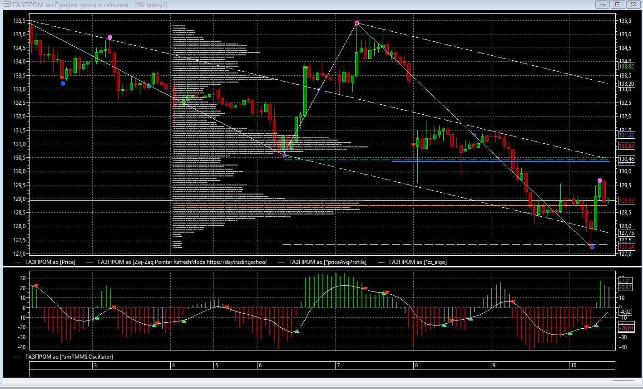Maximize the ГАЗПРОМ chart window
This screenshot has height=389, width=643.
[618, 5]
